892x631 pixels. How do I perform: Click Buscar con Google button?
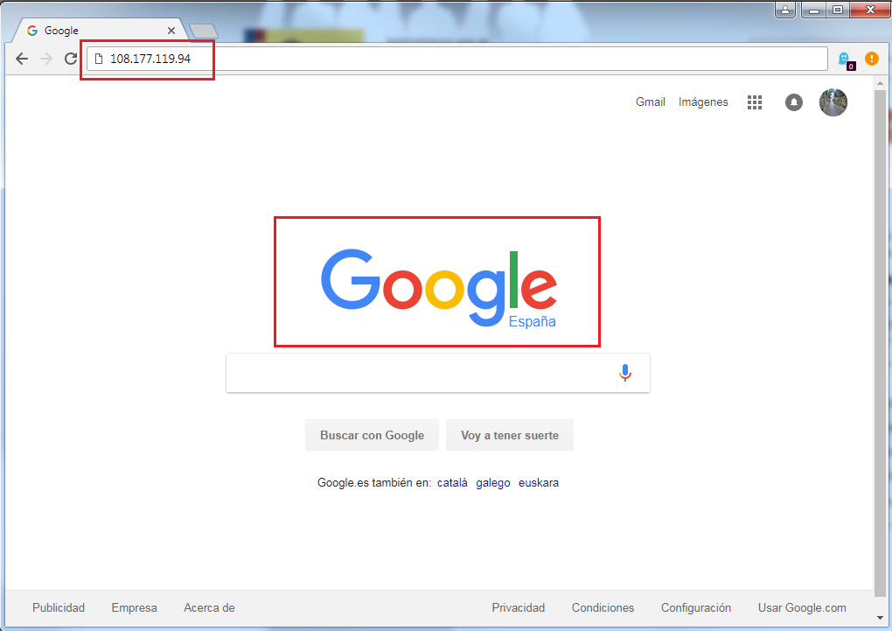tap(372, 435)
